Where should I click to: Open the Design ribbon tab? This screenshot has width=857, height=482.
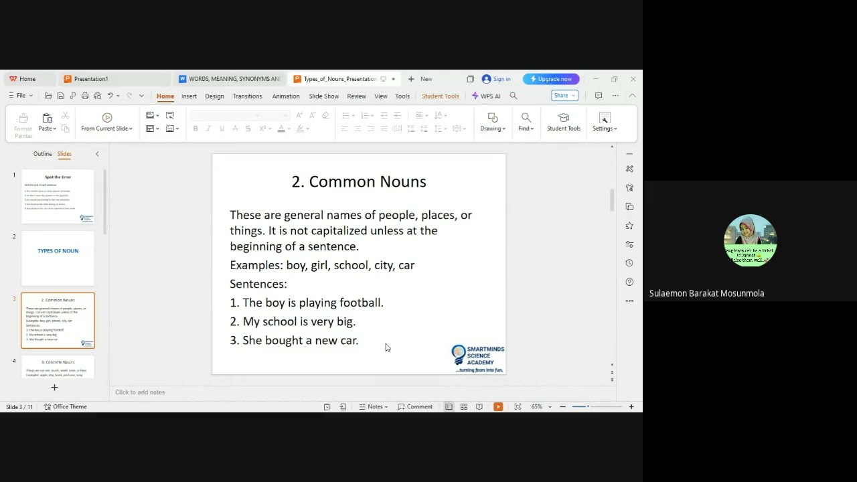(214, 96)
